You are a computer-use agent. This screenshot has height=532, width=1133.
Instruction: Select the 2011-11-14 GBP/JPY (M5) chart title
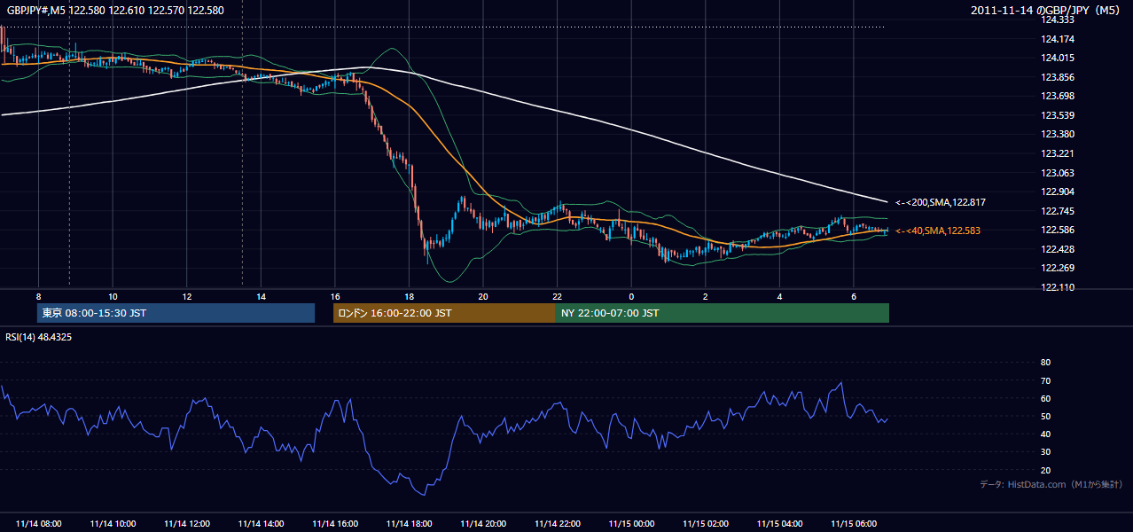click(x=1045, y=11)
